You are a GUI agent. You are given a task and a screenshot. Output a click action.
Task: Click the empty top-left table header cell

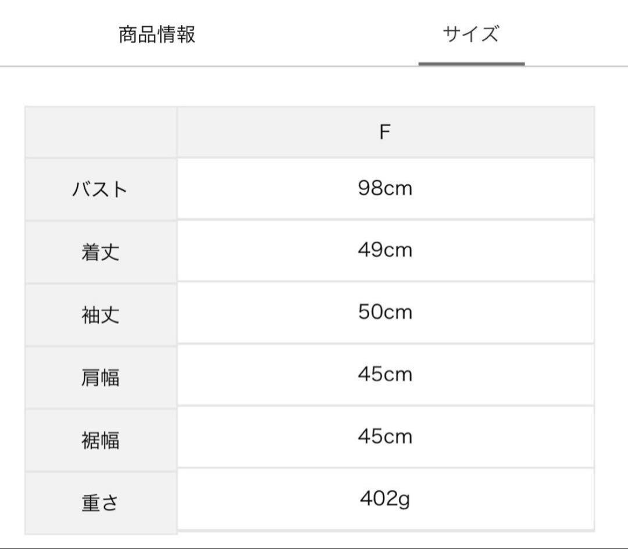(x=101, y=132)
